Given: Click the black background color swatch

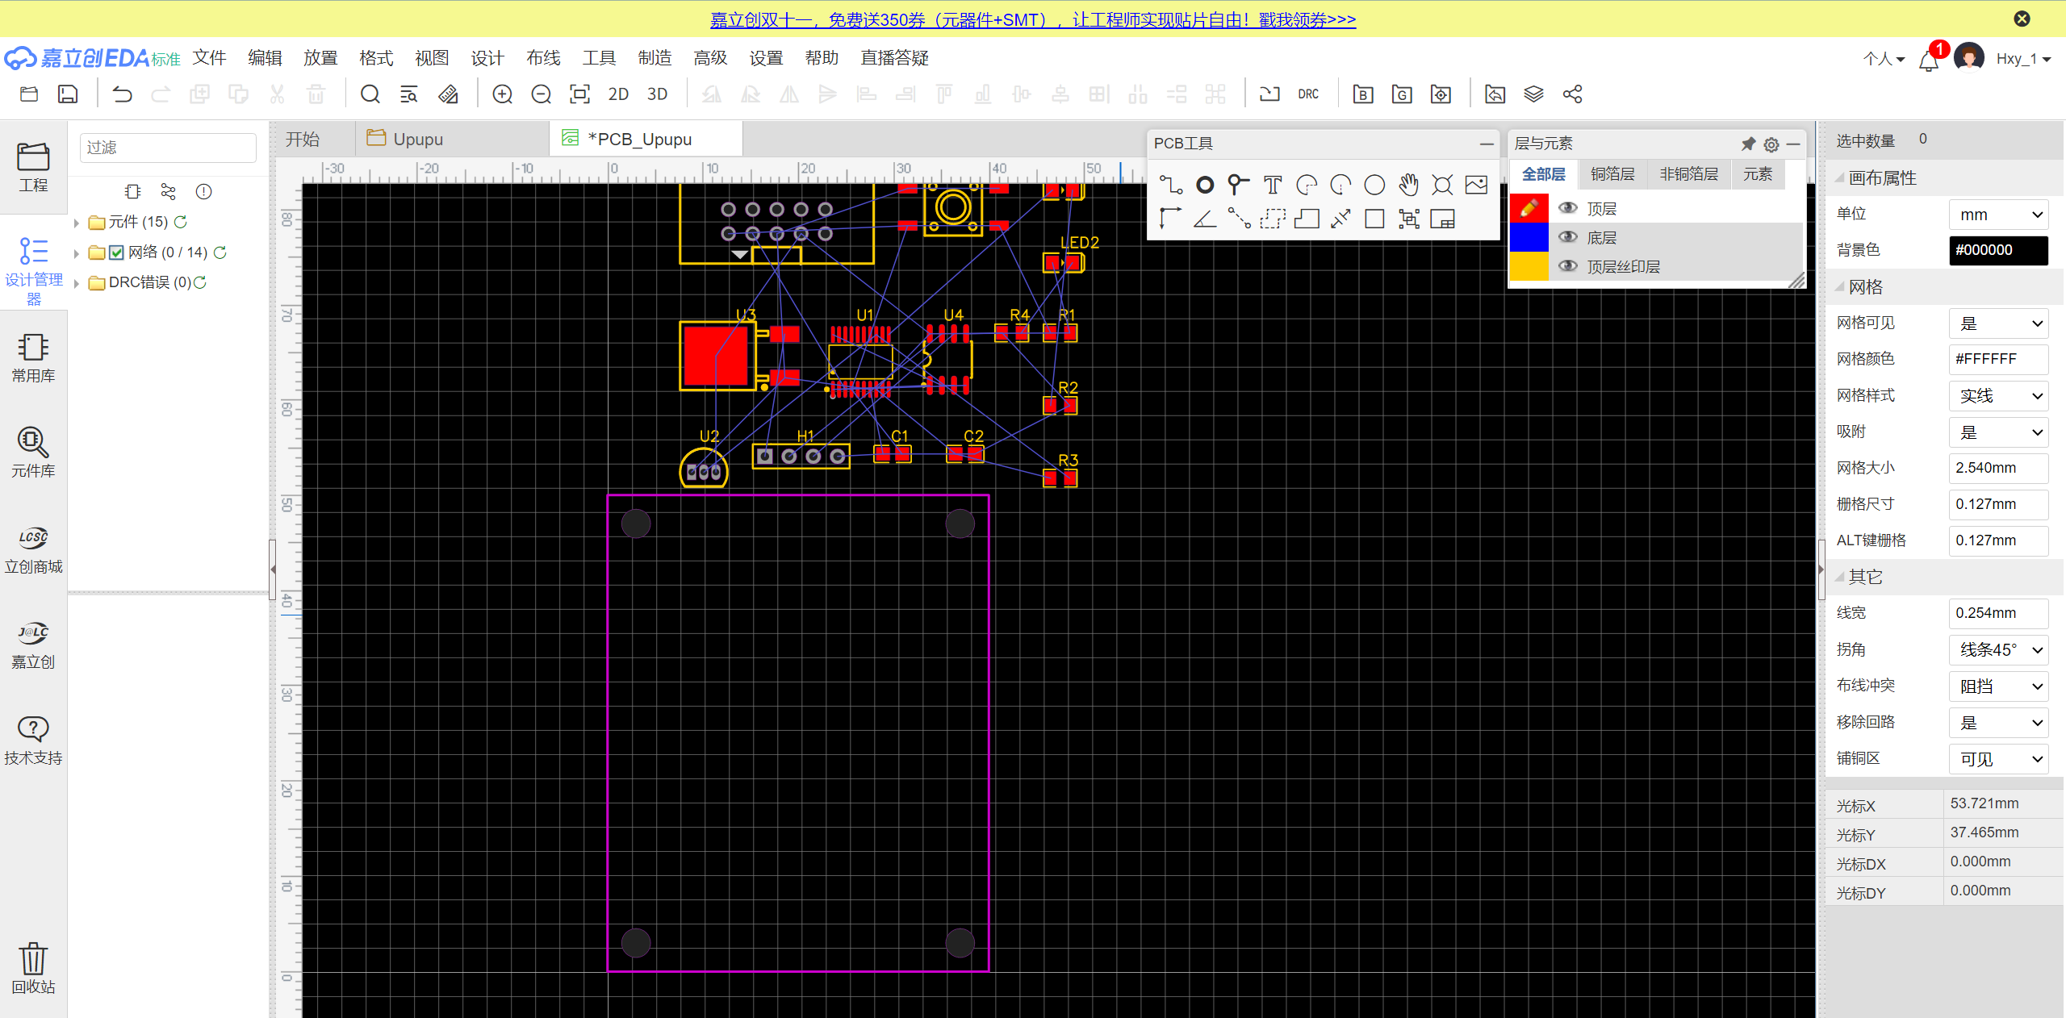Looking at the screenshot, I should [1998, 250].
